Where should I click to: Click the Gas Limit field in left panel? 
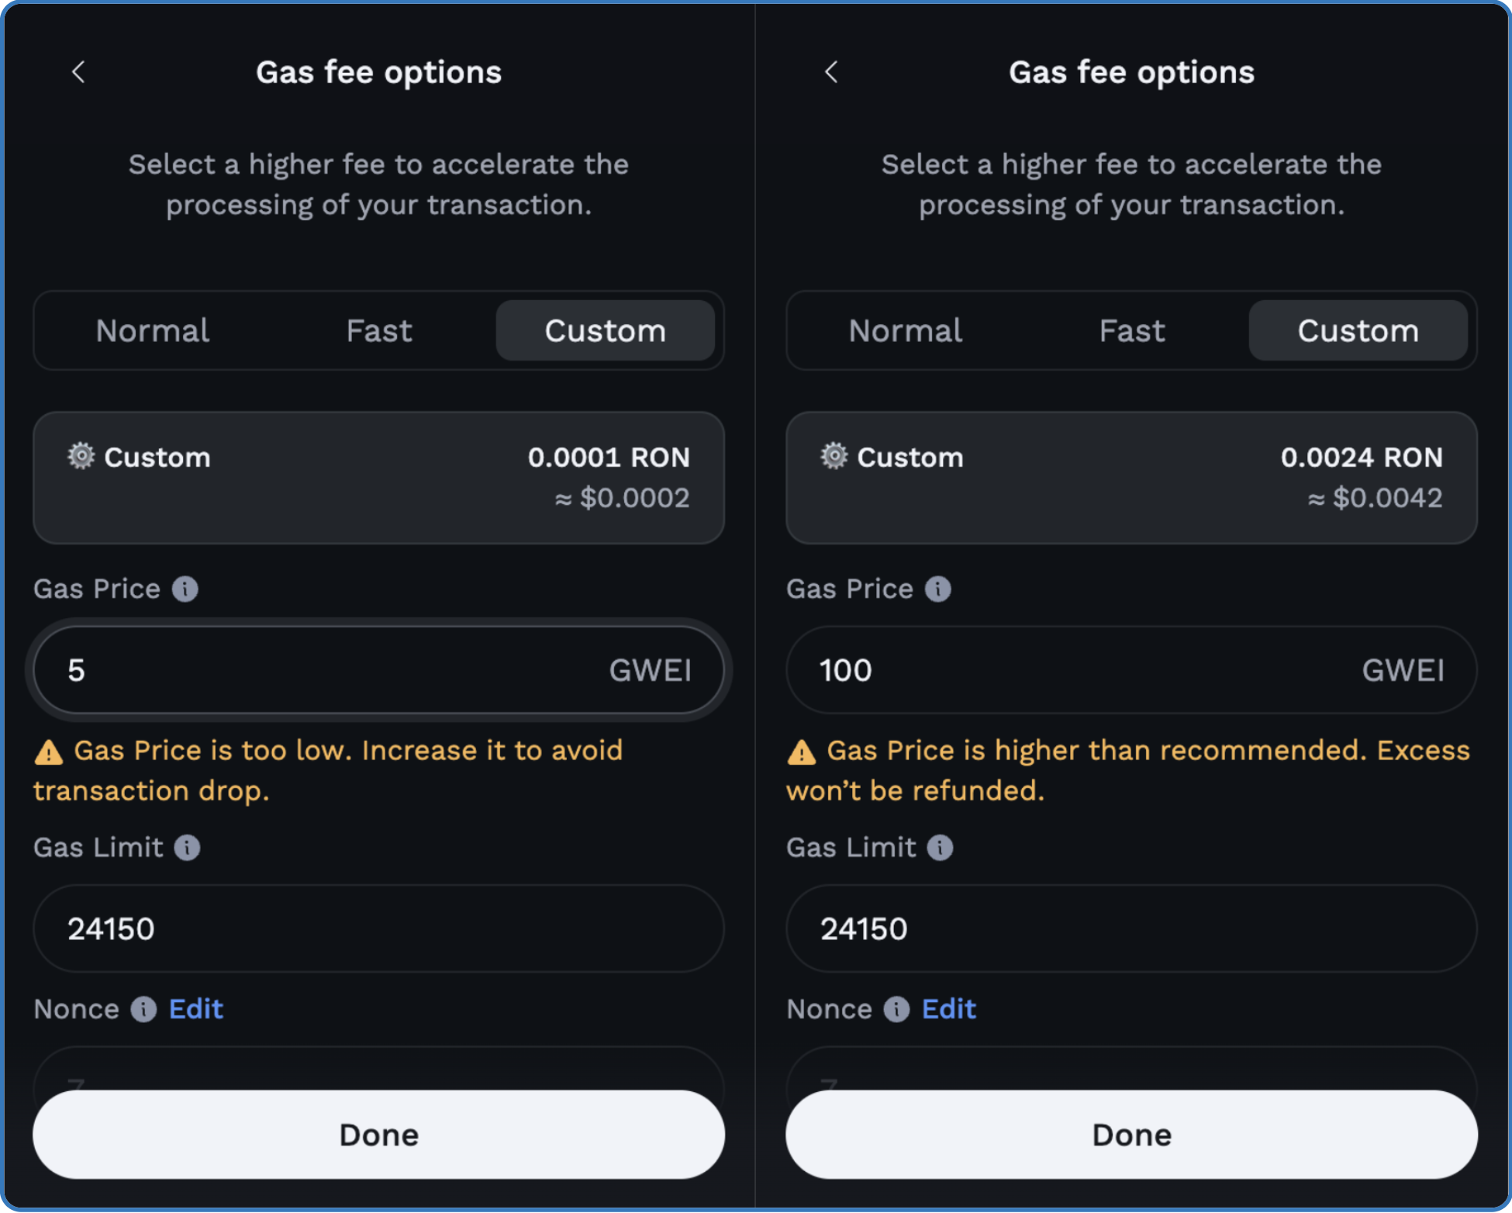[378, 928]
